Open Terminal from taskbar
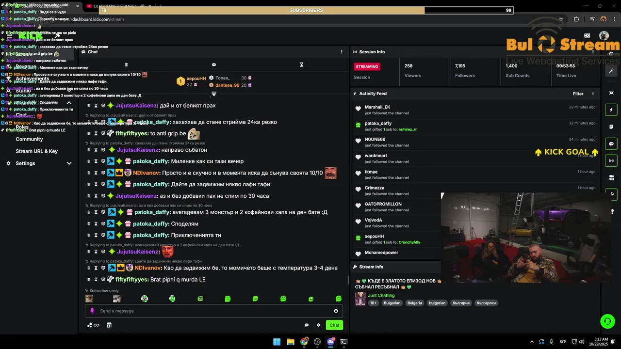 point(344,342)
